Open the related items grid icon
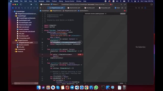The image size is (163, 91). pos(40,8)
